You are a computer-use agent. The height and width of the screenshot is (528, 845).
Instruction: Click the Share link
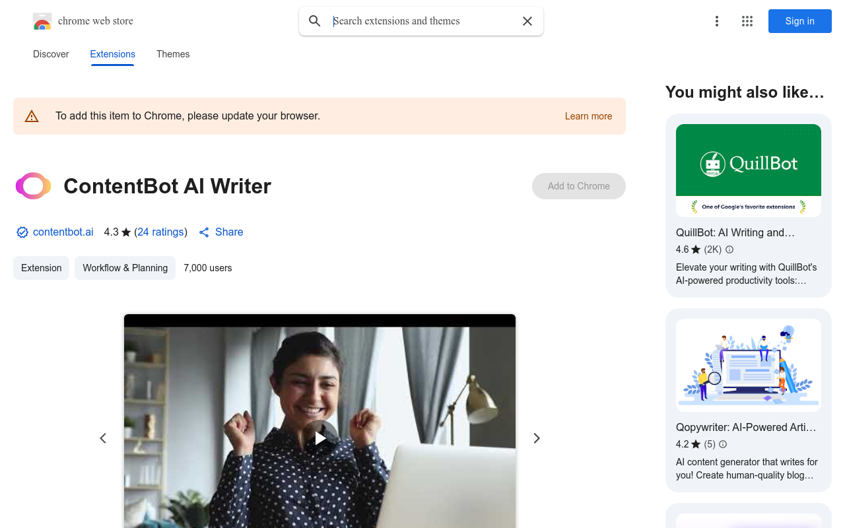(221, 232)
